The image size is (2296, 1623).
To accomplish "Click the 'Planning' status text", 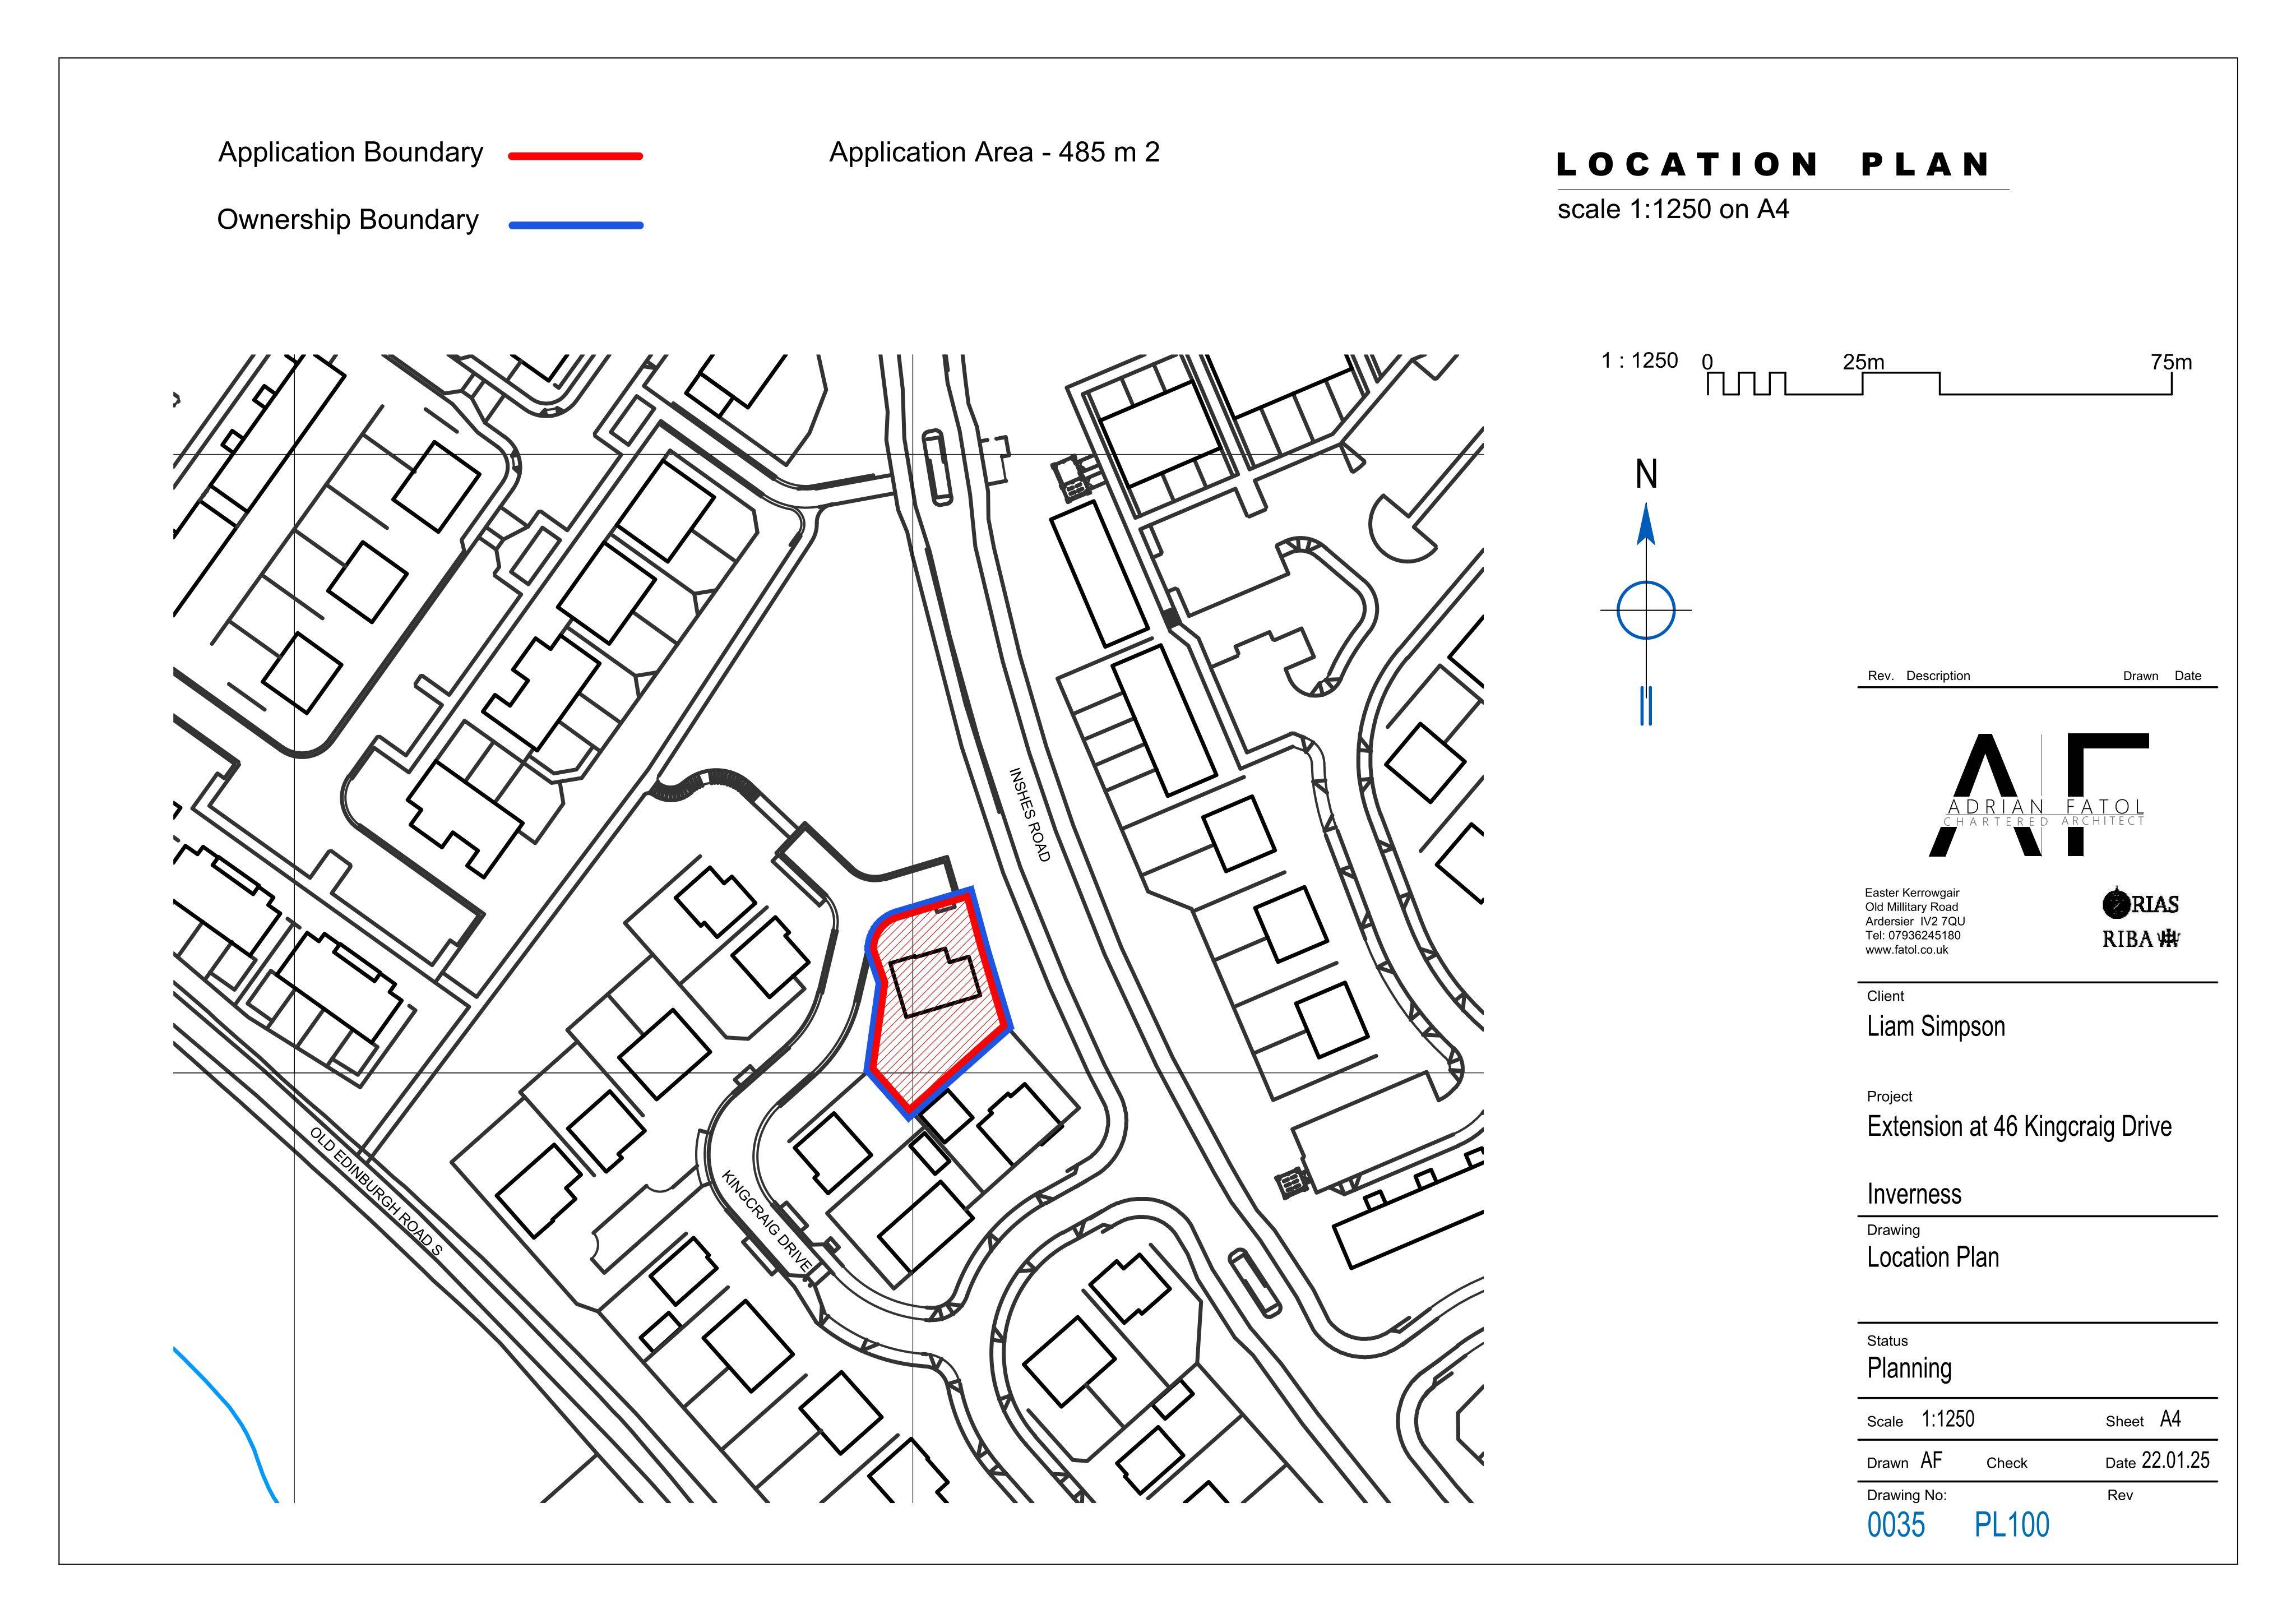I will (x=1909, y=1369).
